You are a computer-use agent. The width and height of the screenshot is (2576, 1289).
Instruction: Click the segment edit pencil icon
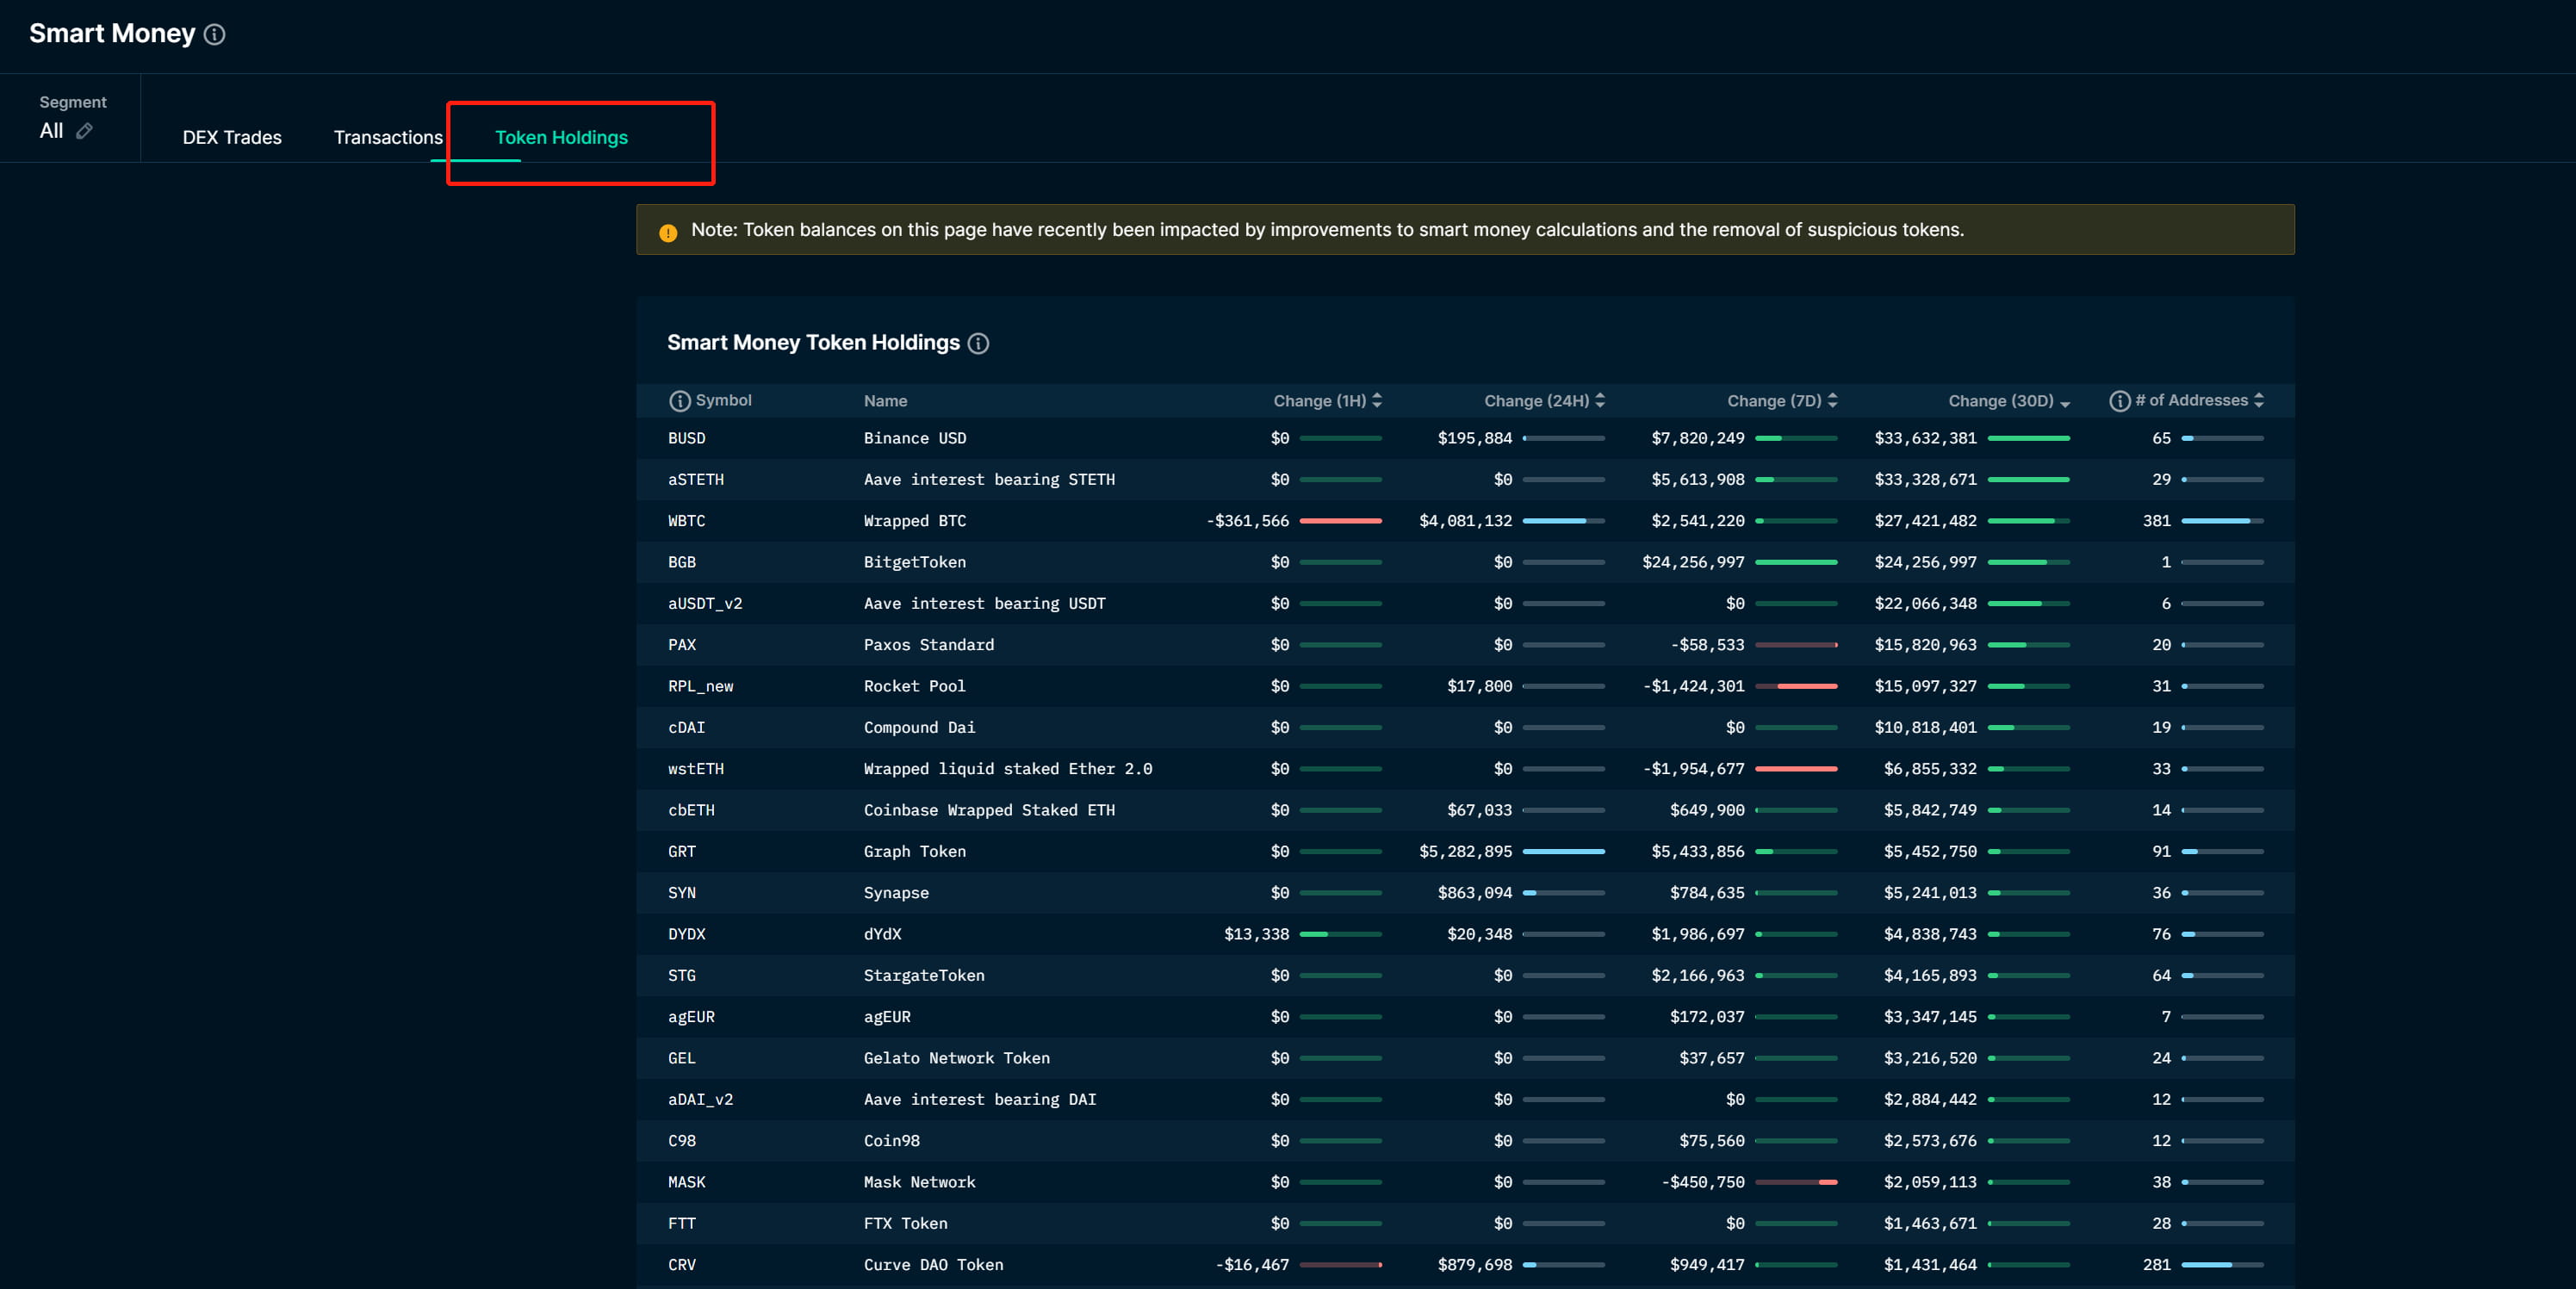tap(85, 131)
